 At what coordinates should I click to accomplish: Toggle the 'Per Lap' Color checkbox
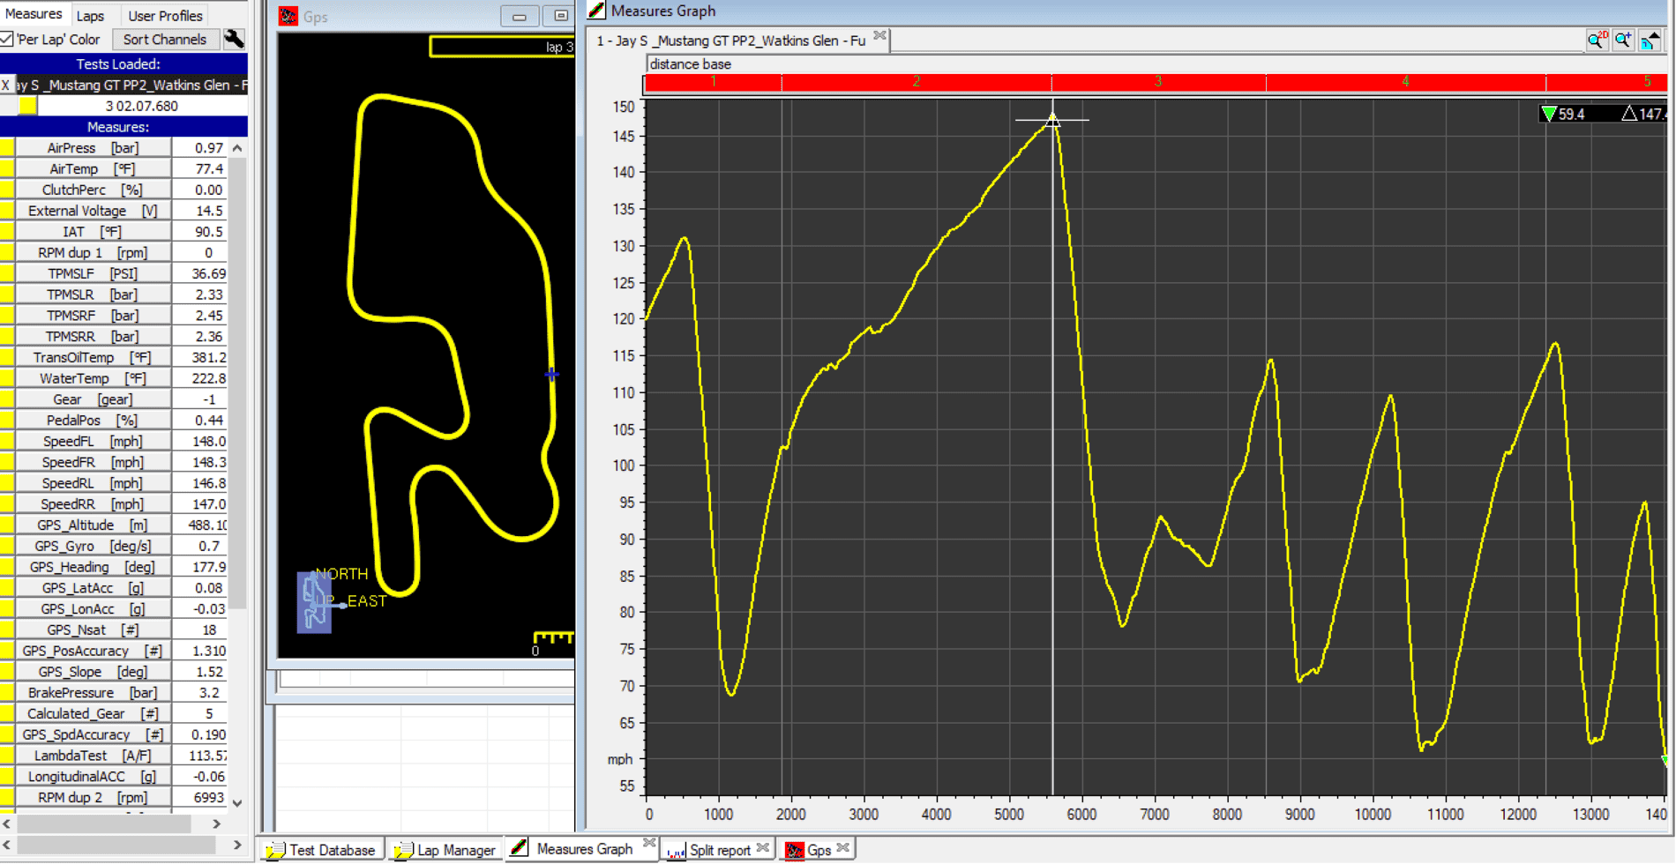coord(7,39)
